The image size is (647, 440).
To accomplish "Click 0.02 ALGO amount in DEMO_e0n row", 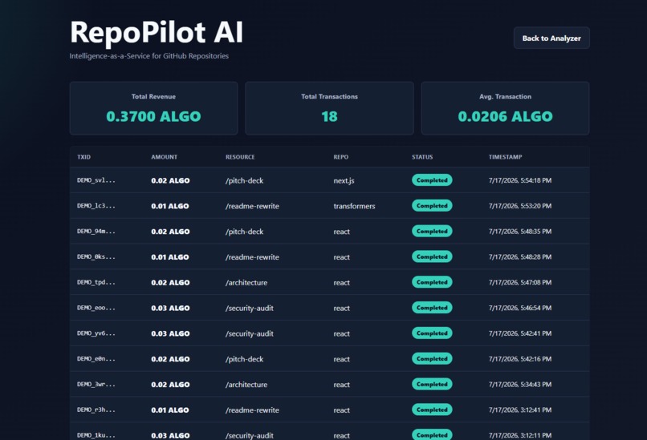I will tap(170, 359).
